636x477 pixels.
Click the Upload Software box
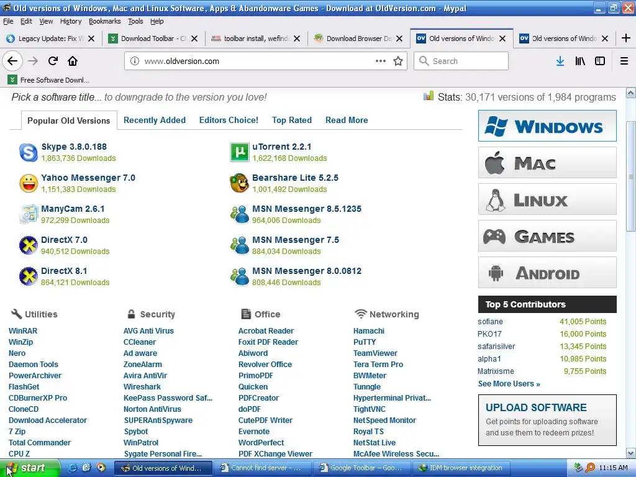[547, 420]
